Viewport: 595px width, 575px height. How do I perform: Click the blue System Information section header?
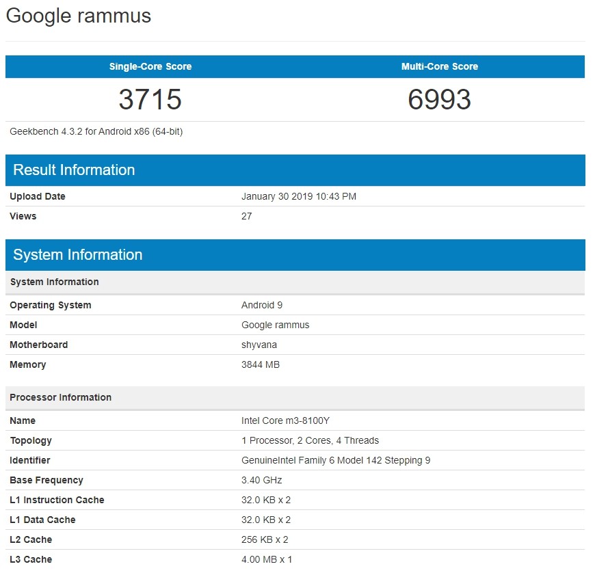78,255
